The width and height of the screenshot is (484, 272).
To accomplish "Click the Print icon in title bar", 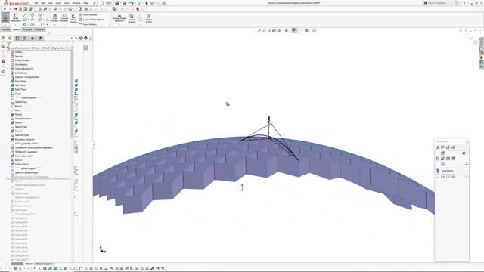I will 124,3.
